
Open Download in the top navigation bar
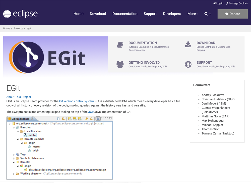click(98, 14)
